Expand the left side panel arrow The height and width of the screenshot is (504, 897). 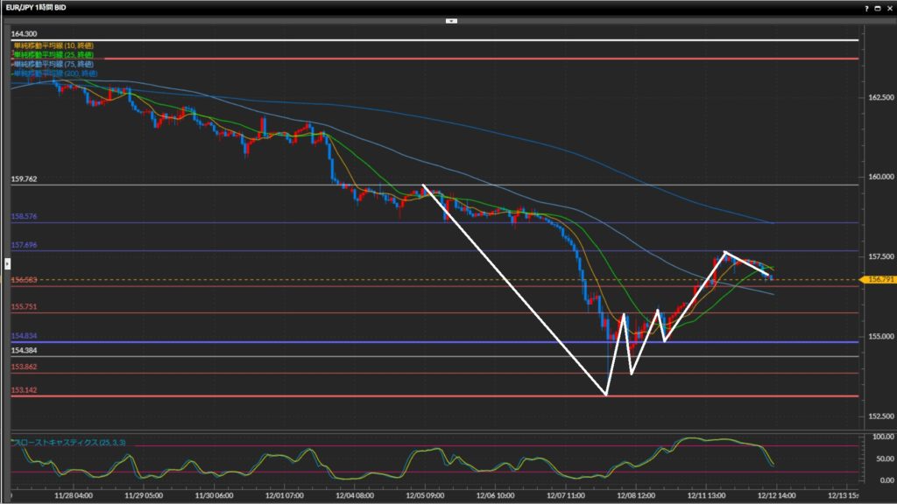(7, 262)
